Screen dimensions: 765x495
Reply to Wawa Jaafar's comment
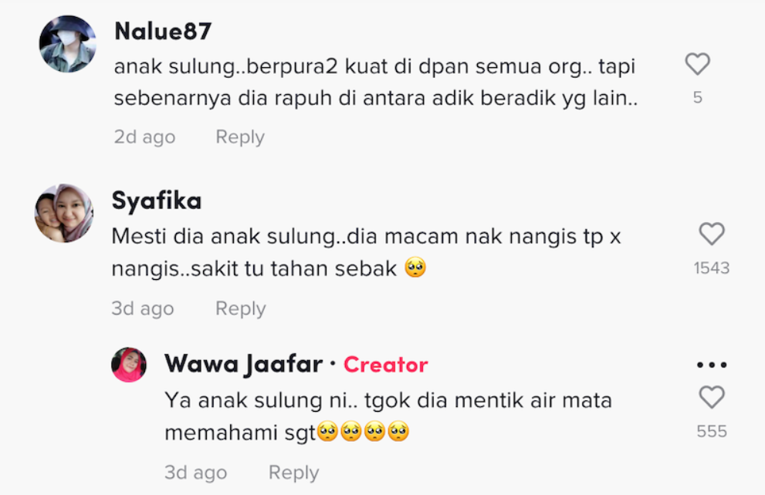[x=293, y=473]
